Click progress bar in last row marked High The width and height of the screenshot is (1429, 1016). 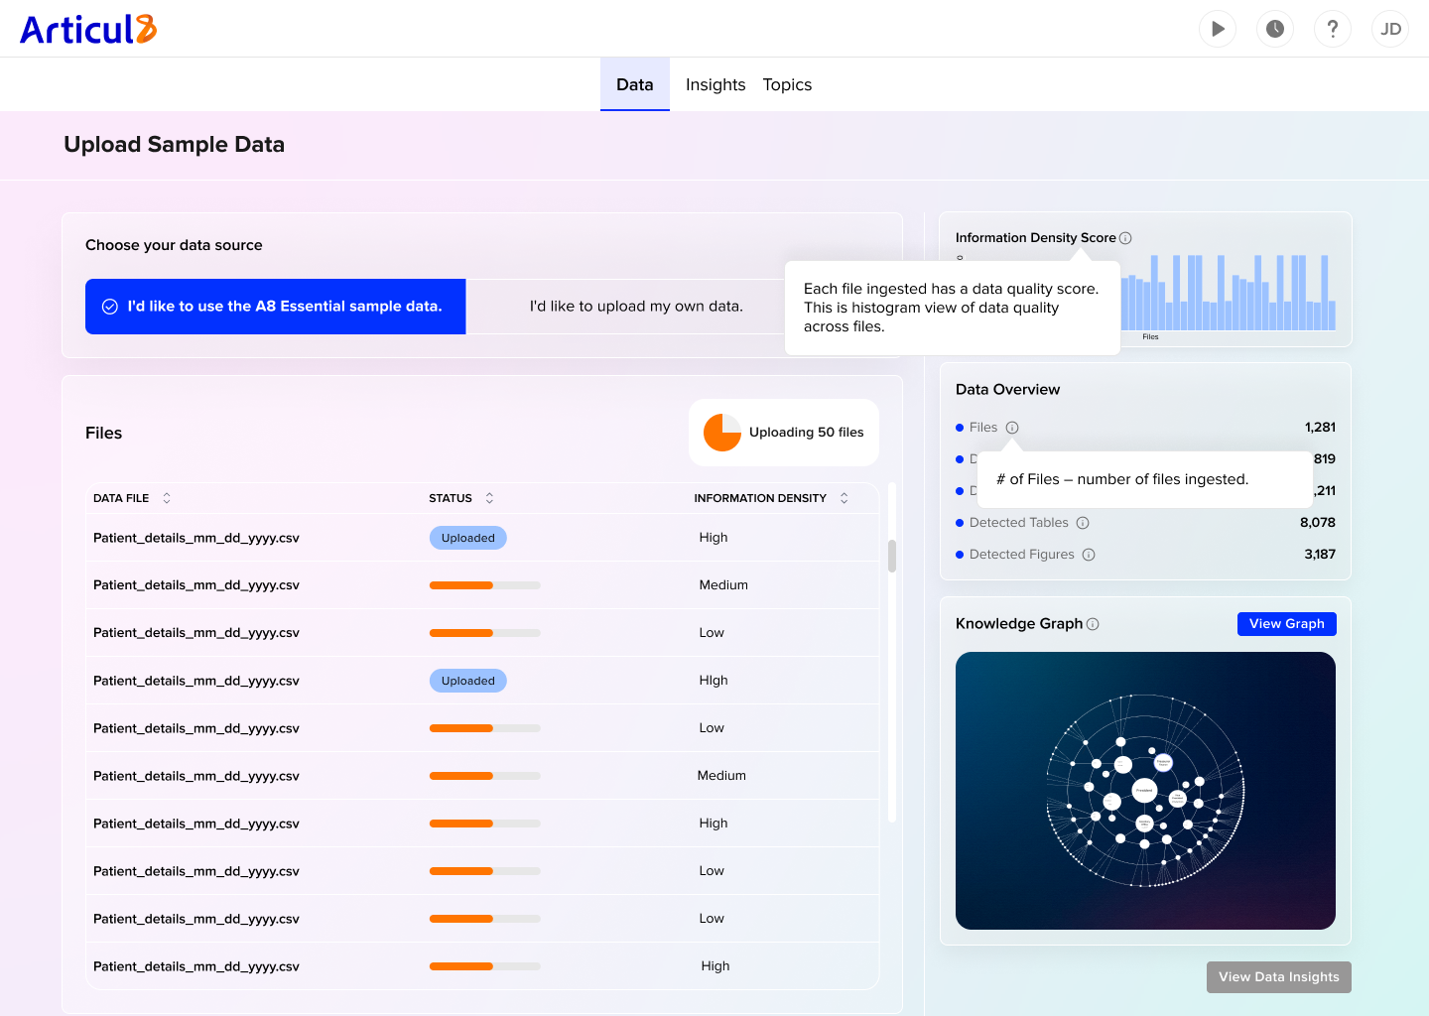[485, 966]
